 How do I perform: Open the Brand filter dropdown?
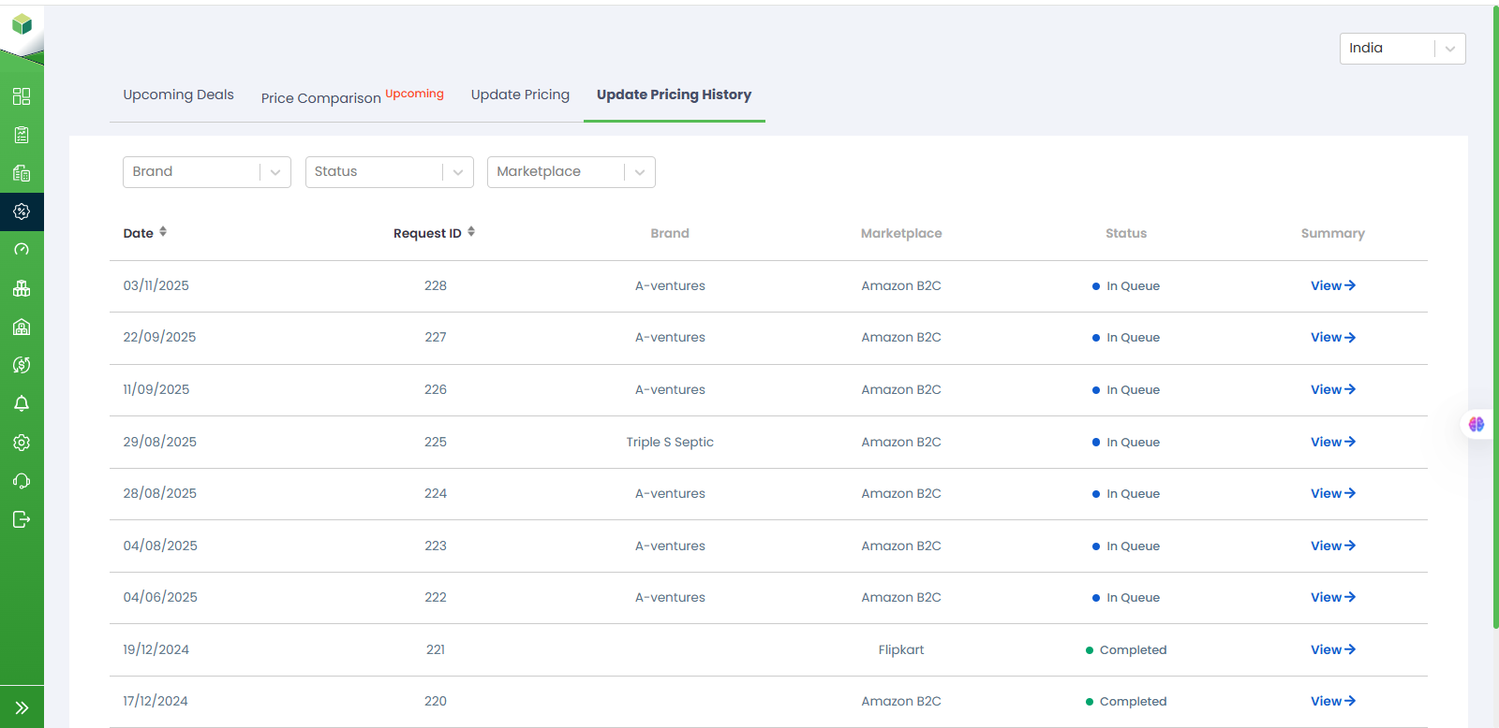(x=206, y=172)
